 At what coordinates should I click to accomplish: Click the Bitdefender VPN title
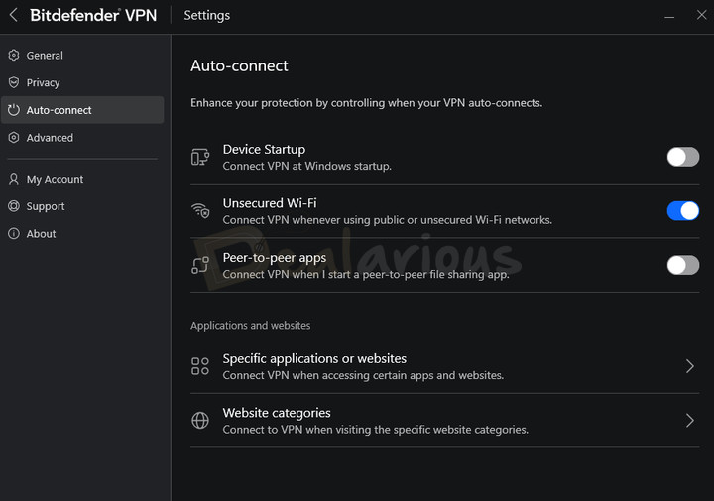(93, 15)
